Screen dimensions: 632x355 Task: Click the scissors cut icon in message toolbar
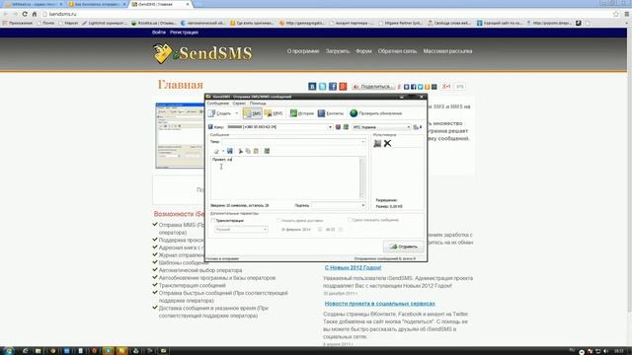[240, 151]
